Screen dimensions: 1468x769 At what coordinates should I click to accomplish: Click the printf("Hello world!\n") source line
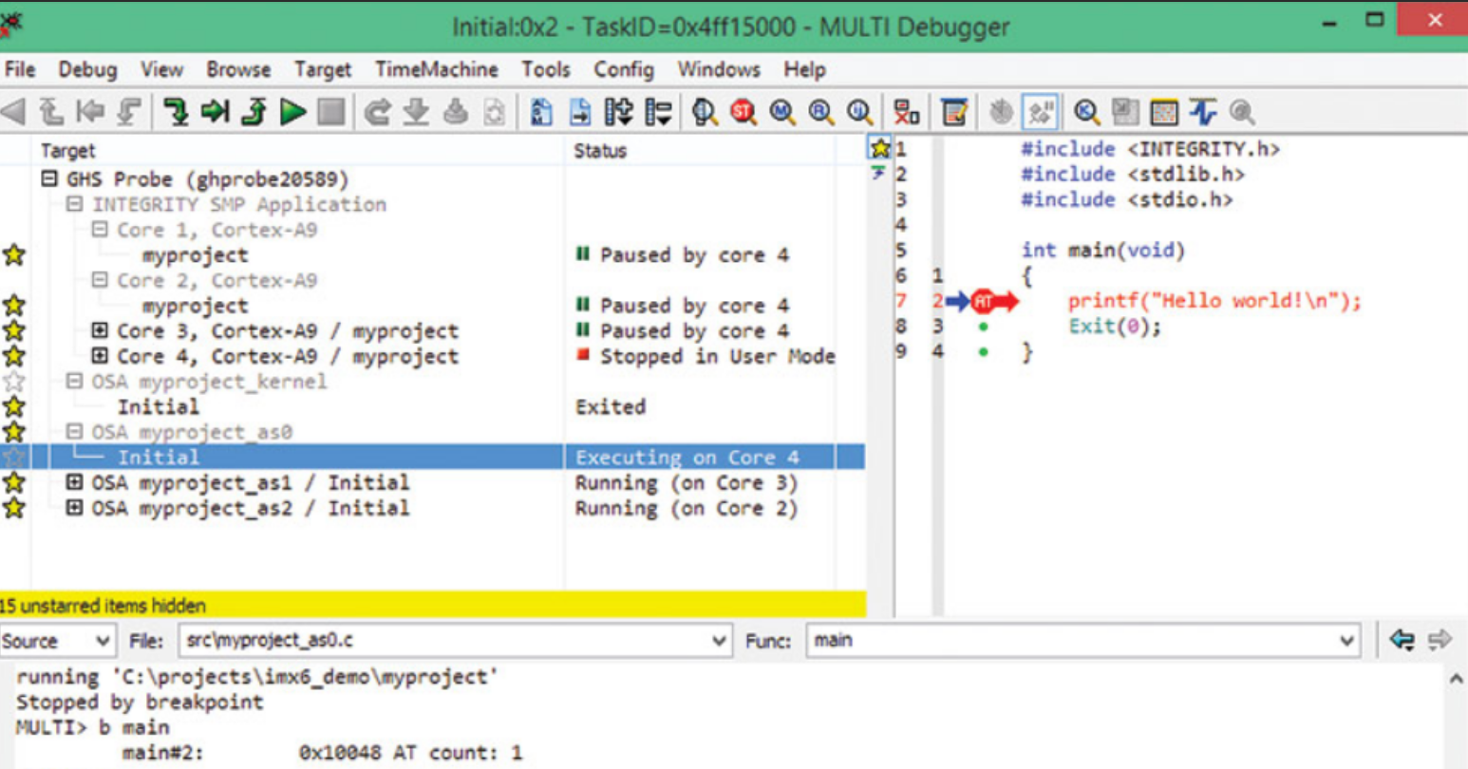(1214, 302)
